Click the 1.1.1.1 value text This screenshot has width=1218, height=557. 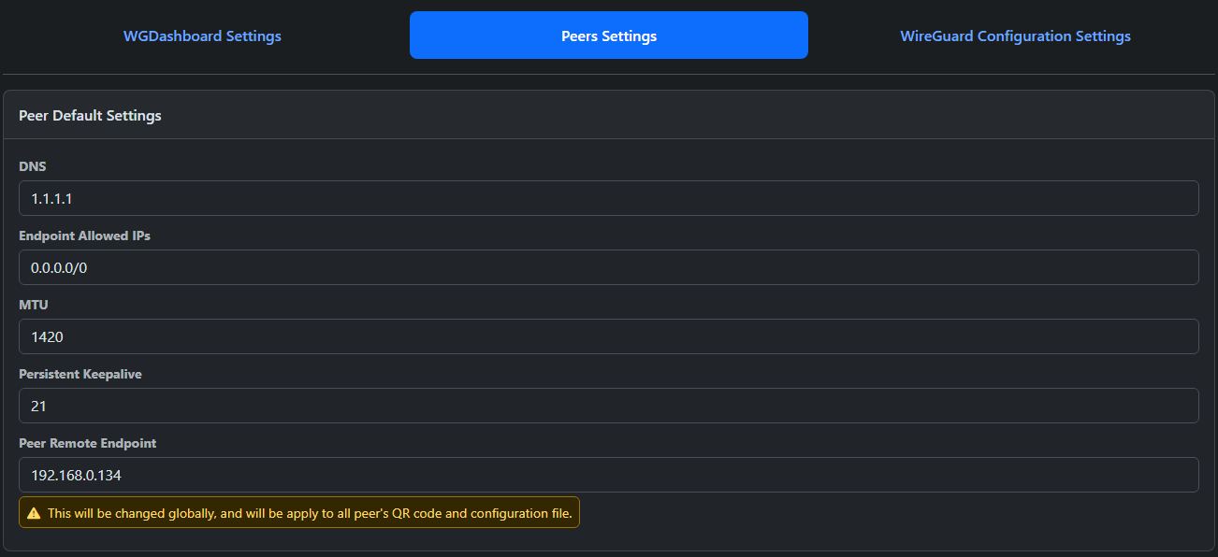[51, 198]
